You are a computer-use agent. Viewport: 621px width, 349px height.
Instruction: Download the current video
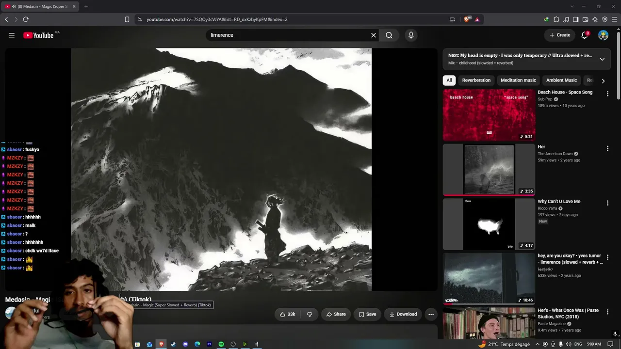pyautogui.click(x=403, y=314)
